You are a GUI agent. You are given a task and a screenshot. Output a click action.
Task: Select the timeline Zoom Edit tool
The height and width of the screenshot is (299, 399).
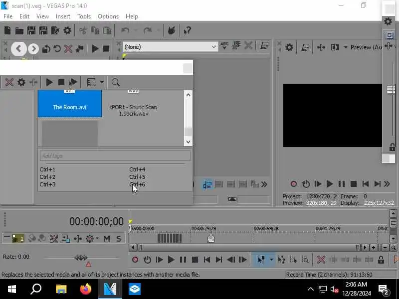[305, 260]
